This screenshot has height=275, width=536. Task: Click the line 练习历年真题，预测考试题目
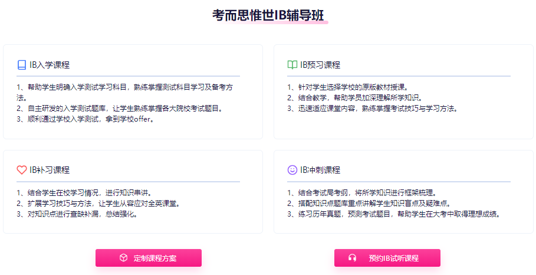(394, 214)
